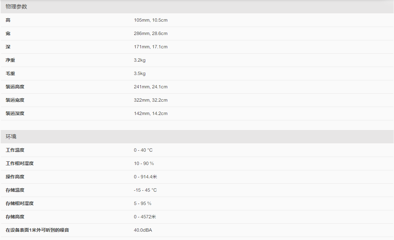The height and width of the screenshot is (240, 394).
Task: Select the 操作高度 row label
Action: click(15, 177)
